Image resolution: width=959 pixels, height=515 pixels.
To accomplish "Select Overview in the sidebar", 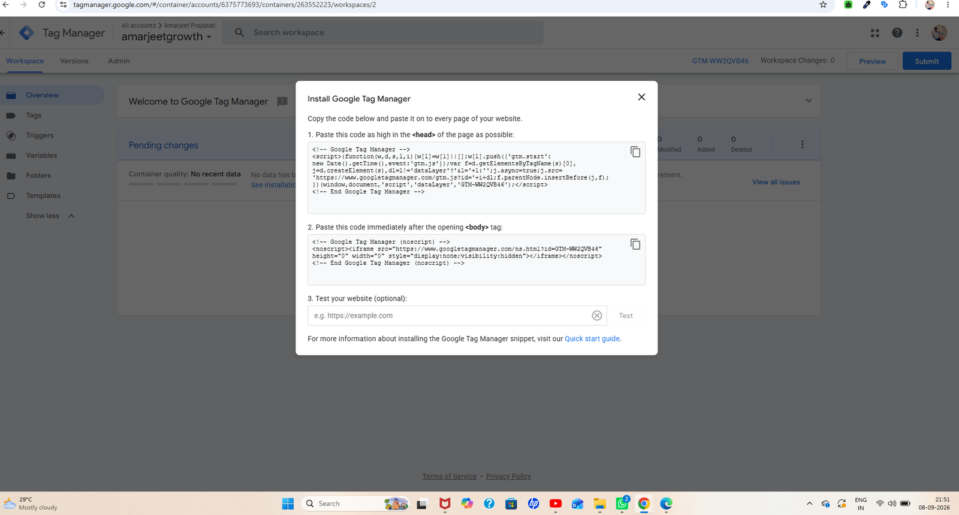I will (x=52, y=95).
